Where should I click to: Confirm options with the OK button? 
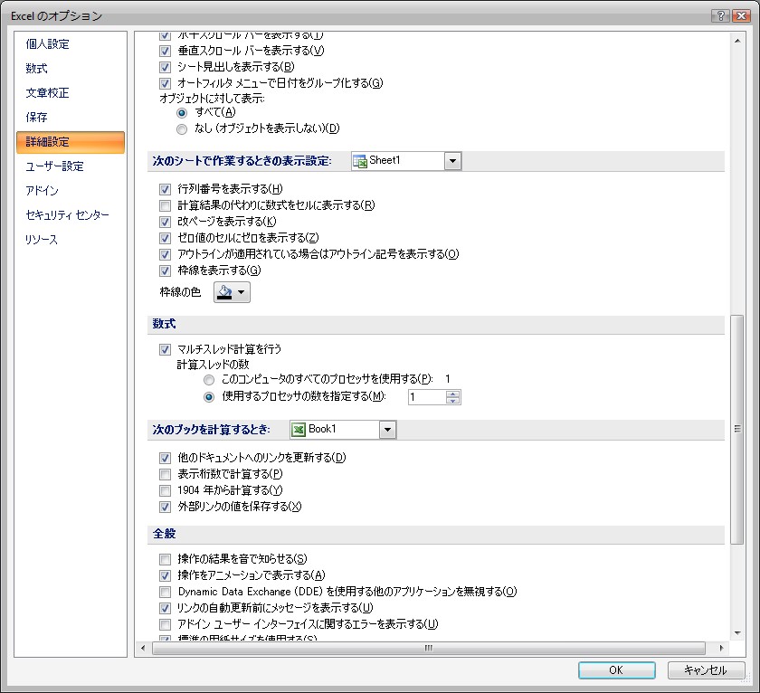tap(616, 670)
